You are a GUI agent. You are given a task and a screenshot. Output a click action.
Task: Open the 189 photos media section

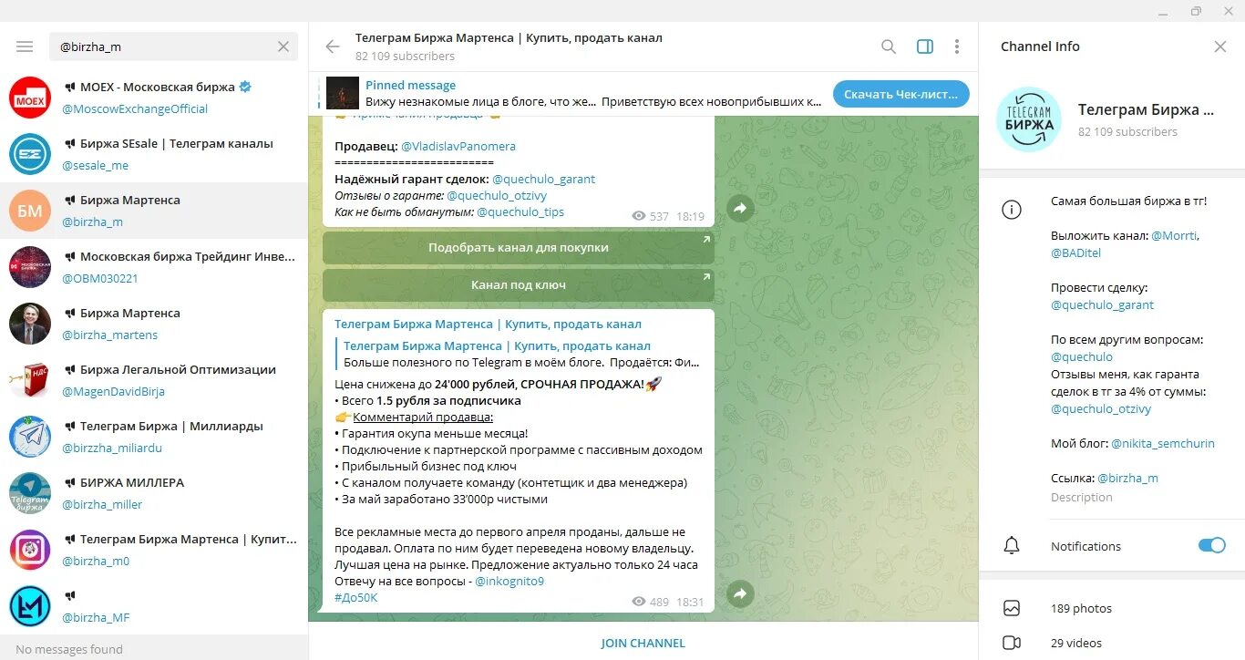(1112, 608)
